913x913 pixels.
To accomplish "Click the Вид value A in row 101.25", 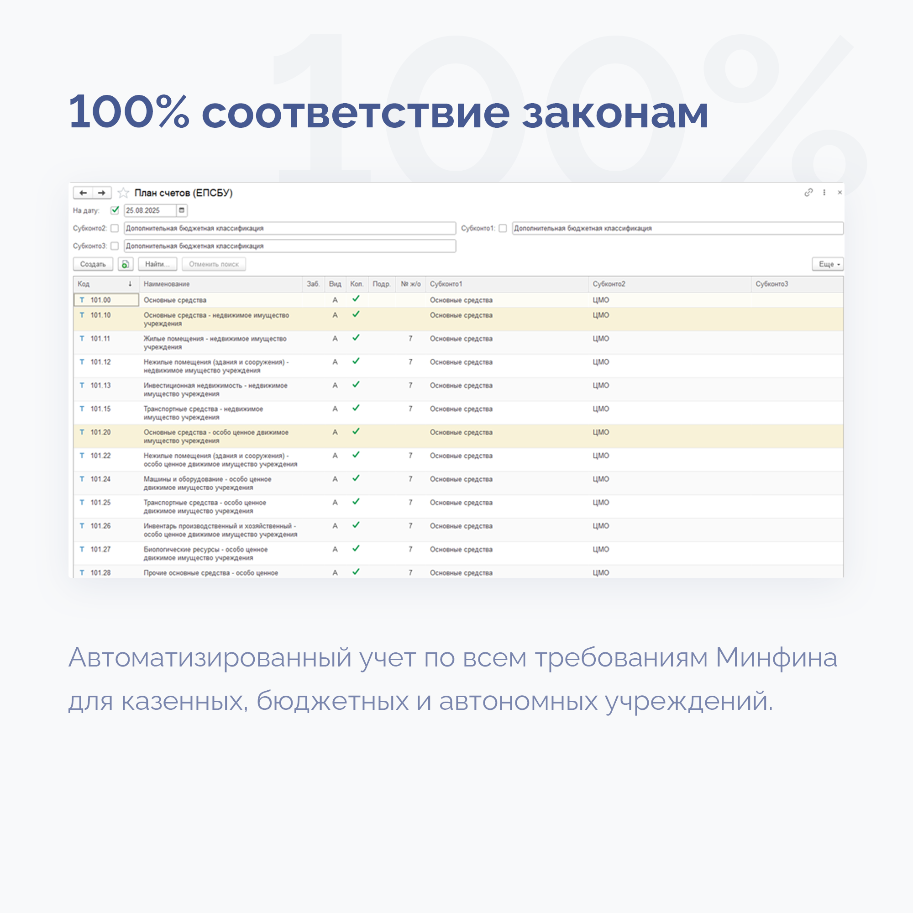I will tap(335, 503).
